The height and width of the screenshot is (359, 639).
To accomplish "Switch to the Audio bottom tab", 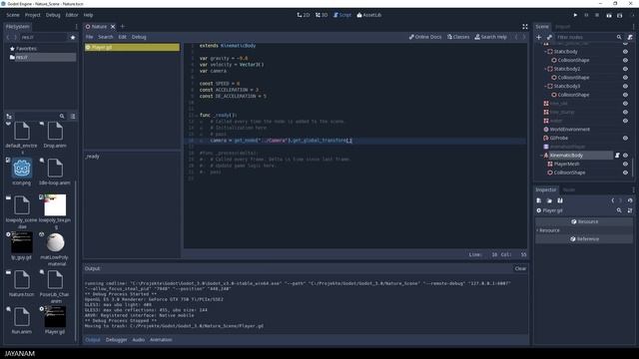I will (139, 340).
